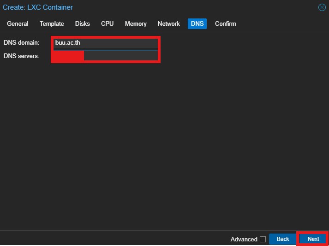Close the Create LXC Container dialog
Image resolution: width=329 pixels, height=246 pixels.
click(322, 7)
